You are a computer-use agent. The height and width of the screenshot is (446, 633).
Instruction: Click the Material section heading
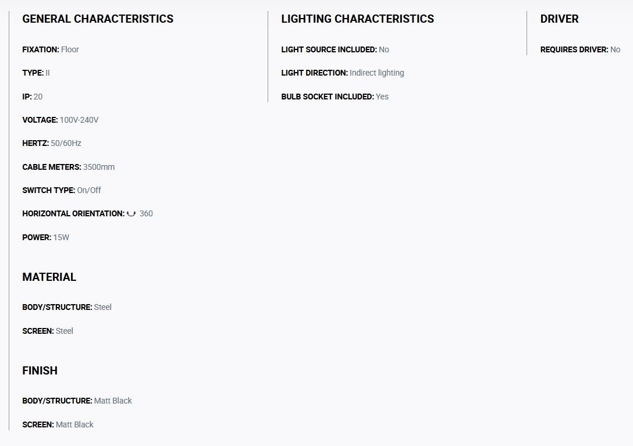tap(49, 277)
